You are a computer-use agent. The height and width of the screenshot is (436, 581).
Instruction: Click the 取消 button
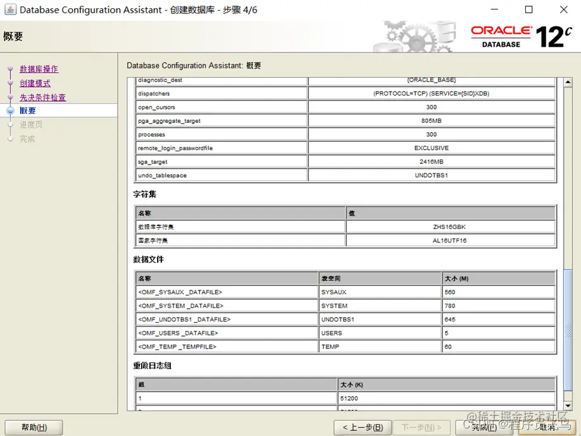click(547, 428)
